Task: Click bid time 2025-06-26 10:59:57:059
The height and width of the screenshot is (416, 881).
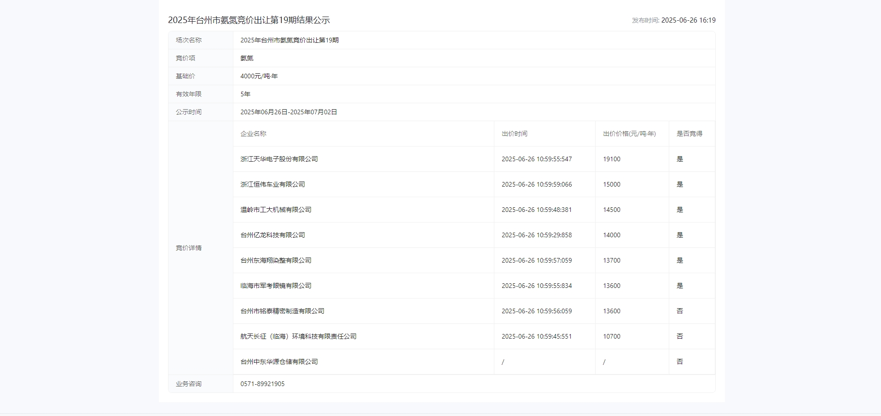Action: (537, 260)
